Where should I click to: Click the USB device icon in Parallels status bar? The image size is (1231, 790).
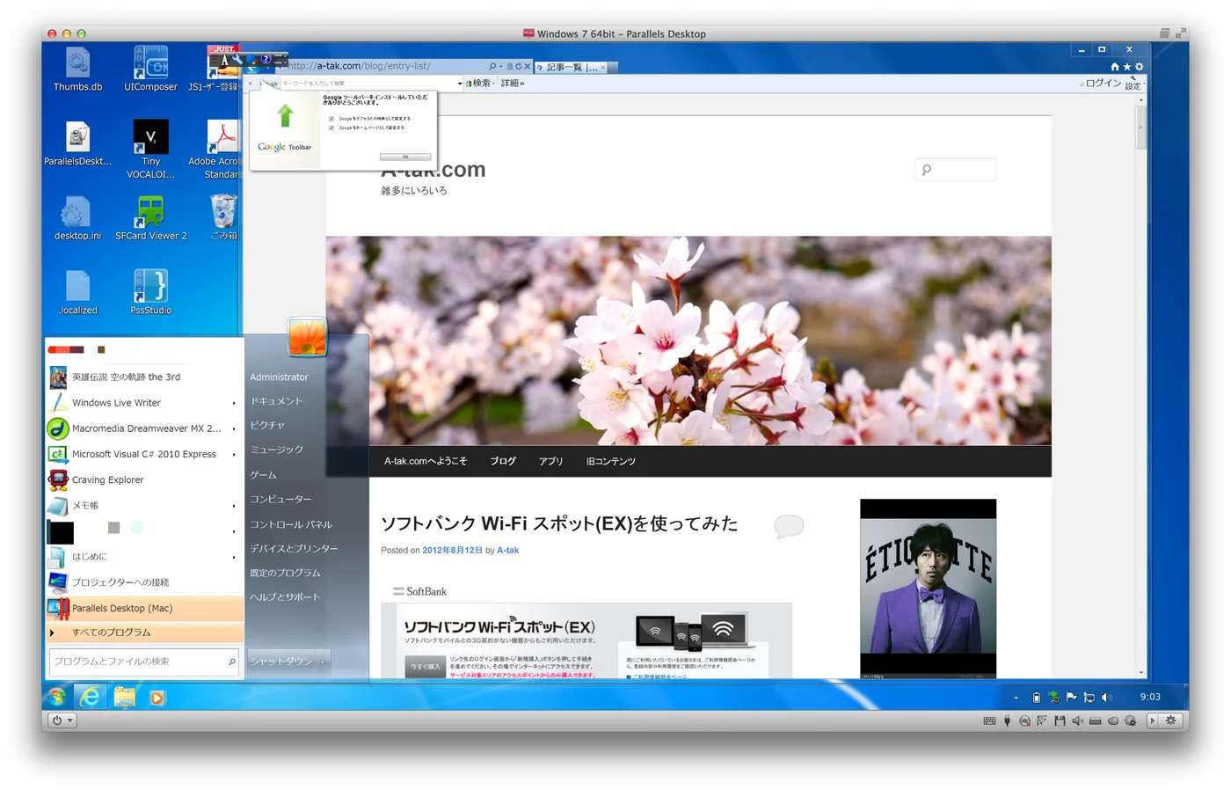1007,721
